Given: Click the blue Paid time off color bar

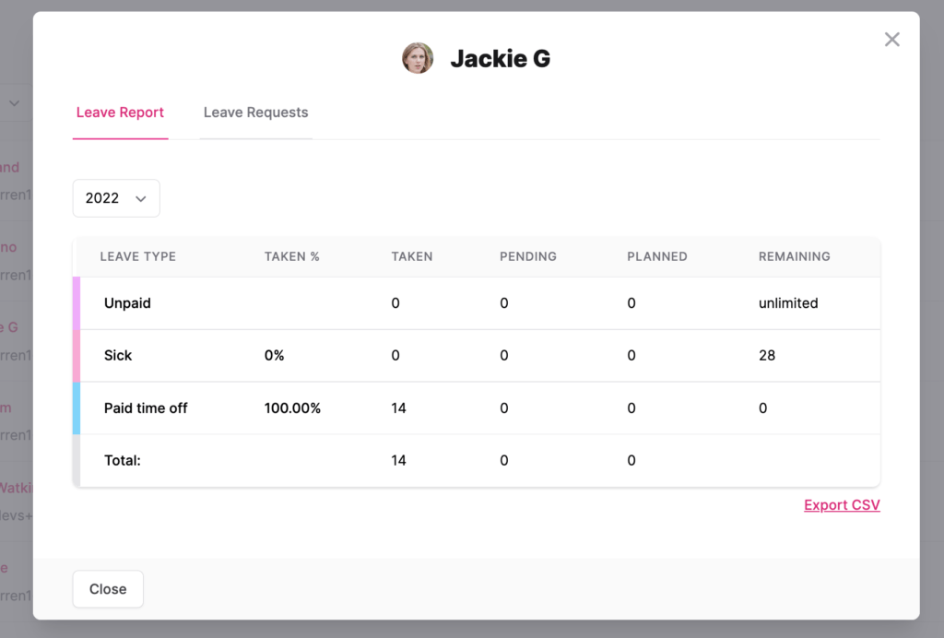Looking at the screenshot, I should (77, 408).
